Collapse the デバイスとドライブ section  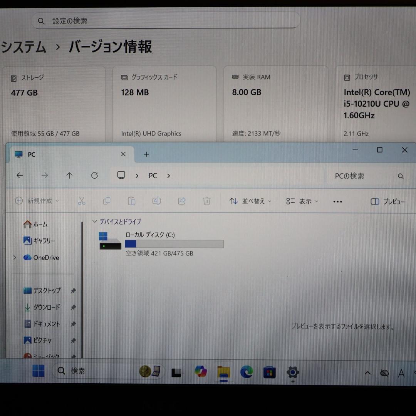pos(94,221)
